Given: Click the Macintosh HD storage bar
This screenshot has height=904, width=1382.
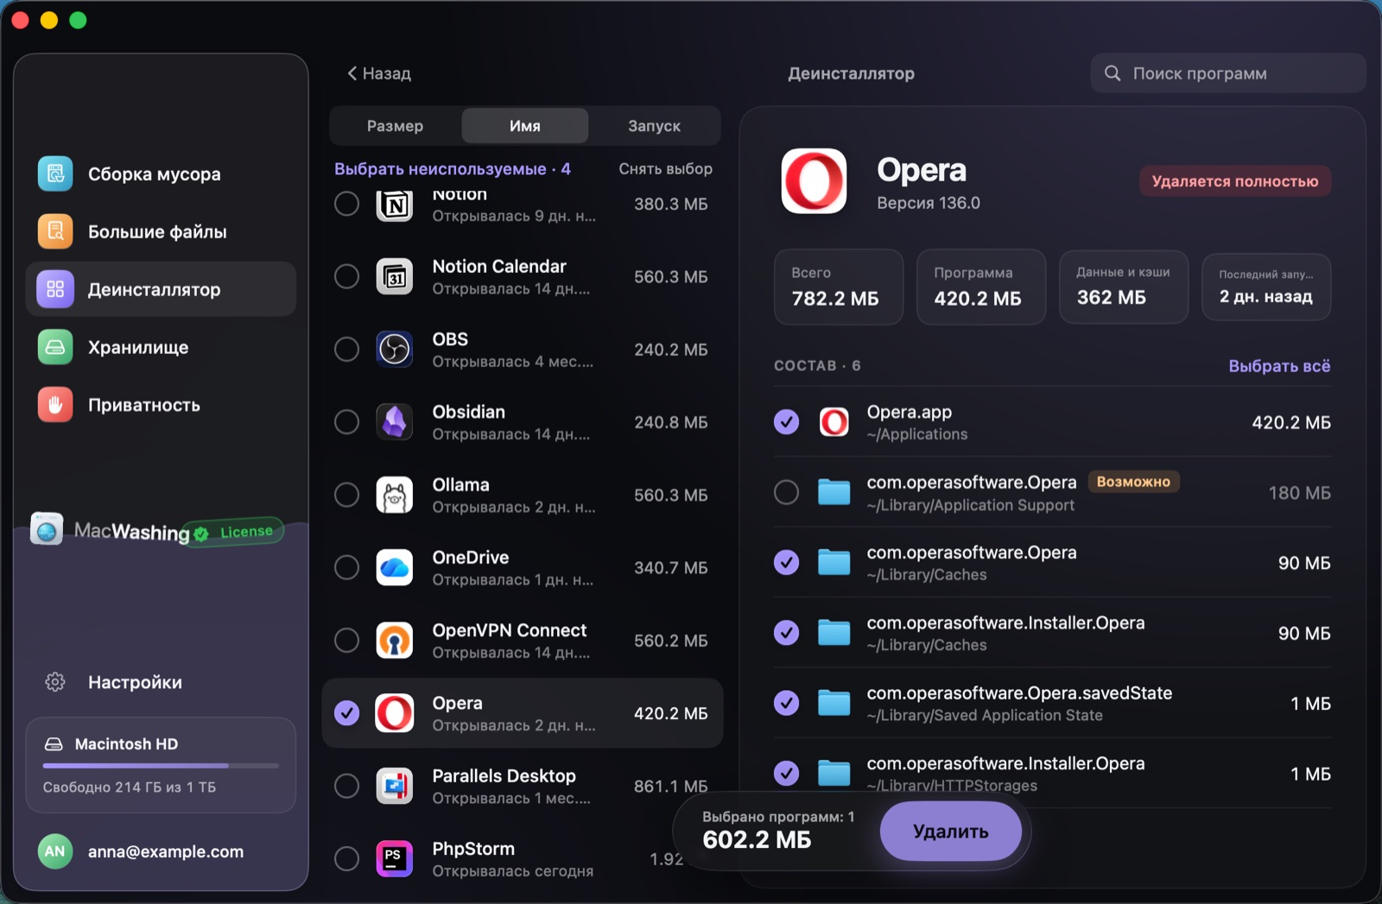Looking at the screenshot, I should point(161,765).
